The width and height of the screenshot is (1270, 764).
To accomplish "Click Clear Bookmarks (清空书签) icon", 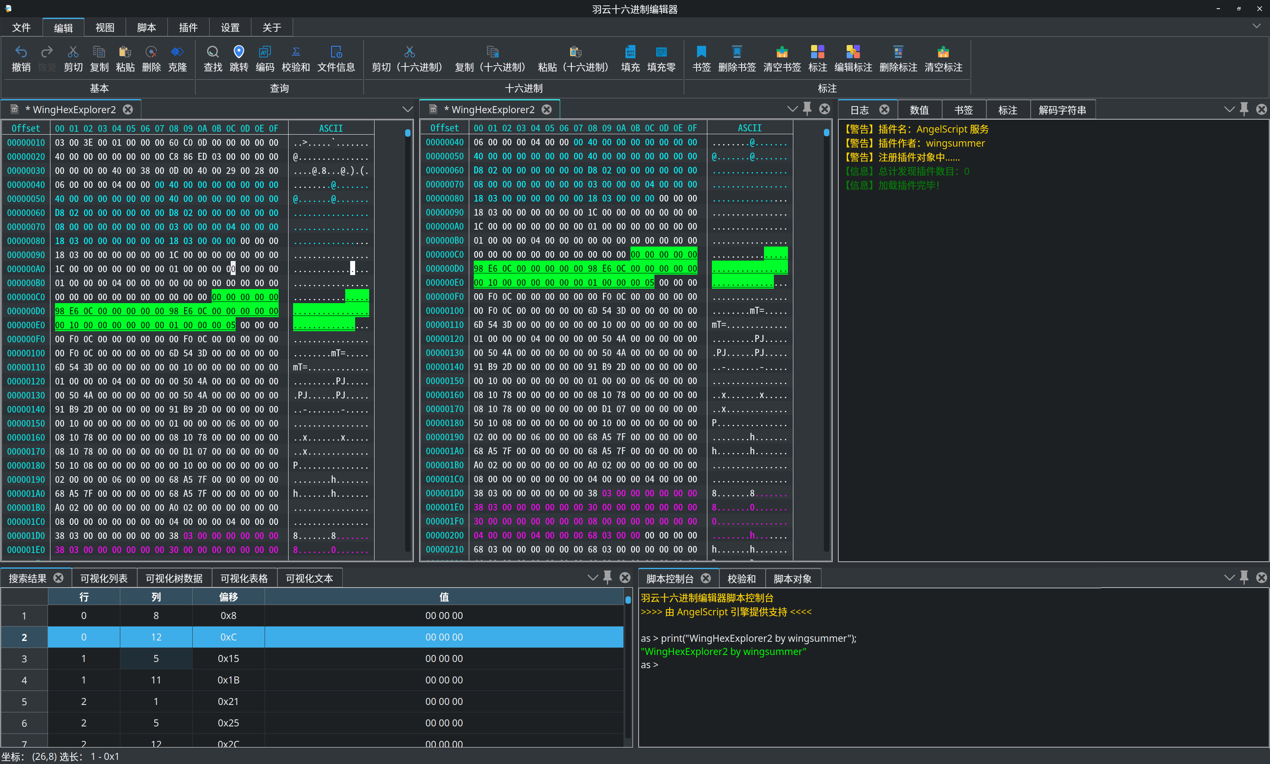I will (782, 52).
